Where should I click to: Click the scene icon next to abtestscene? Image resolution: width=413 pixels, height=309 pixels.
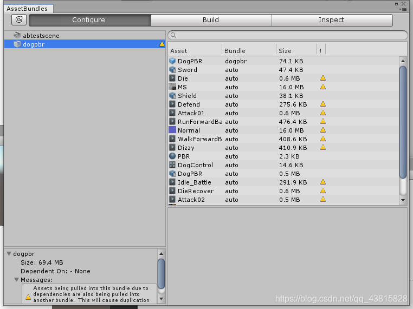click(17, 35)
